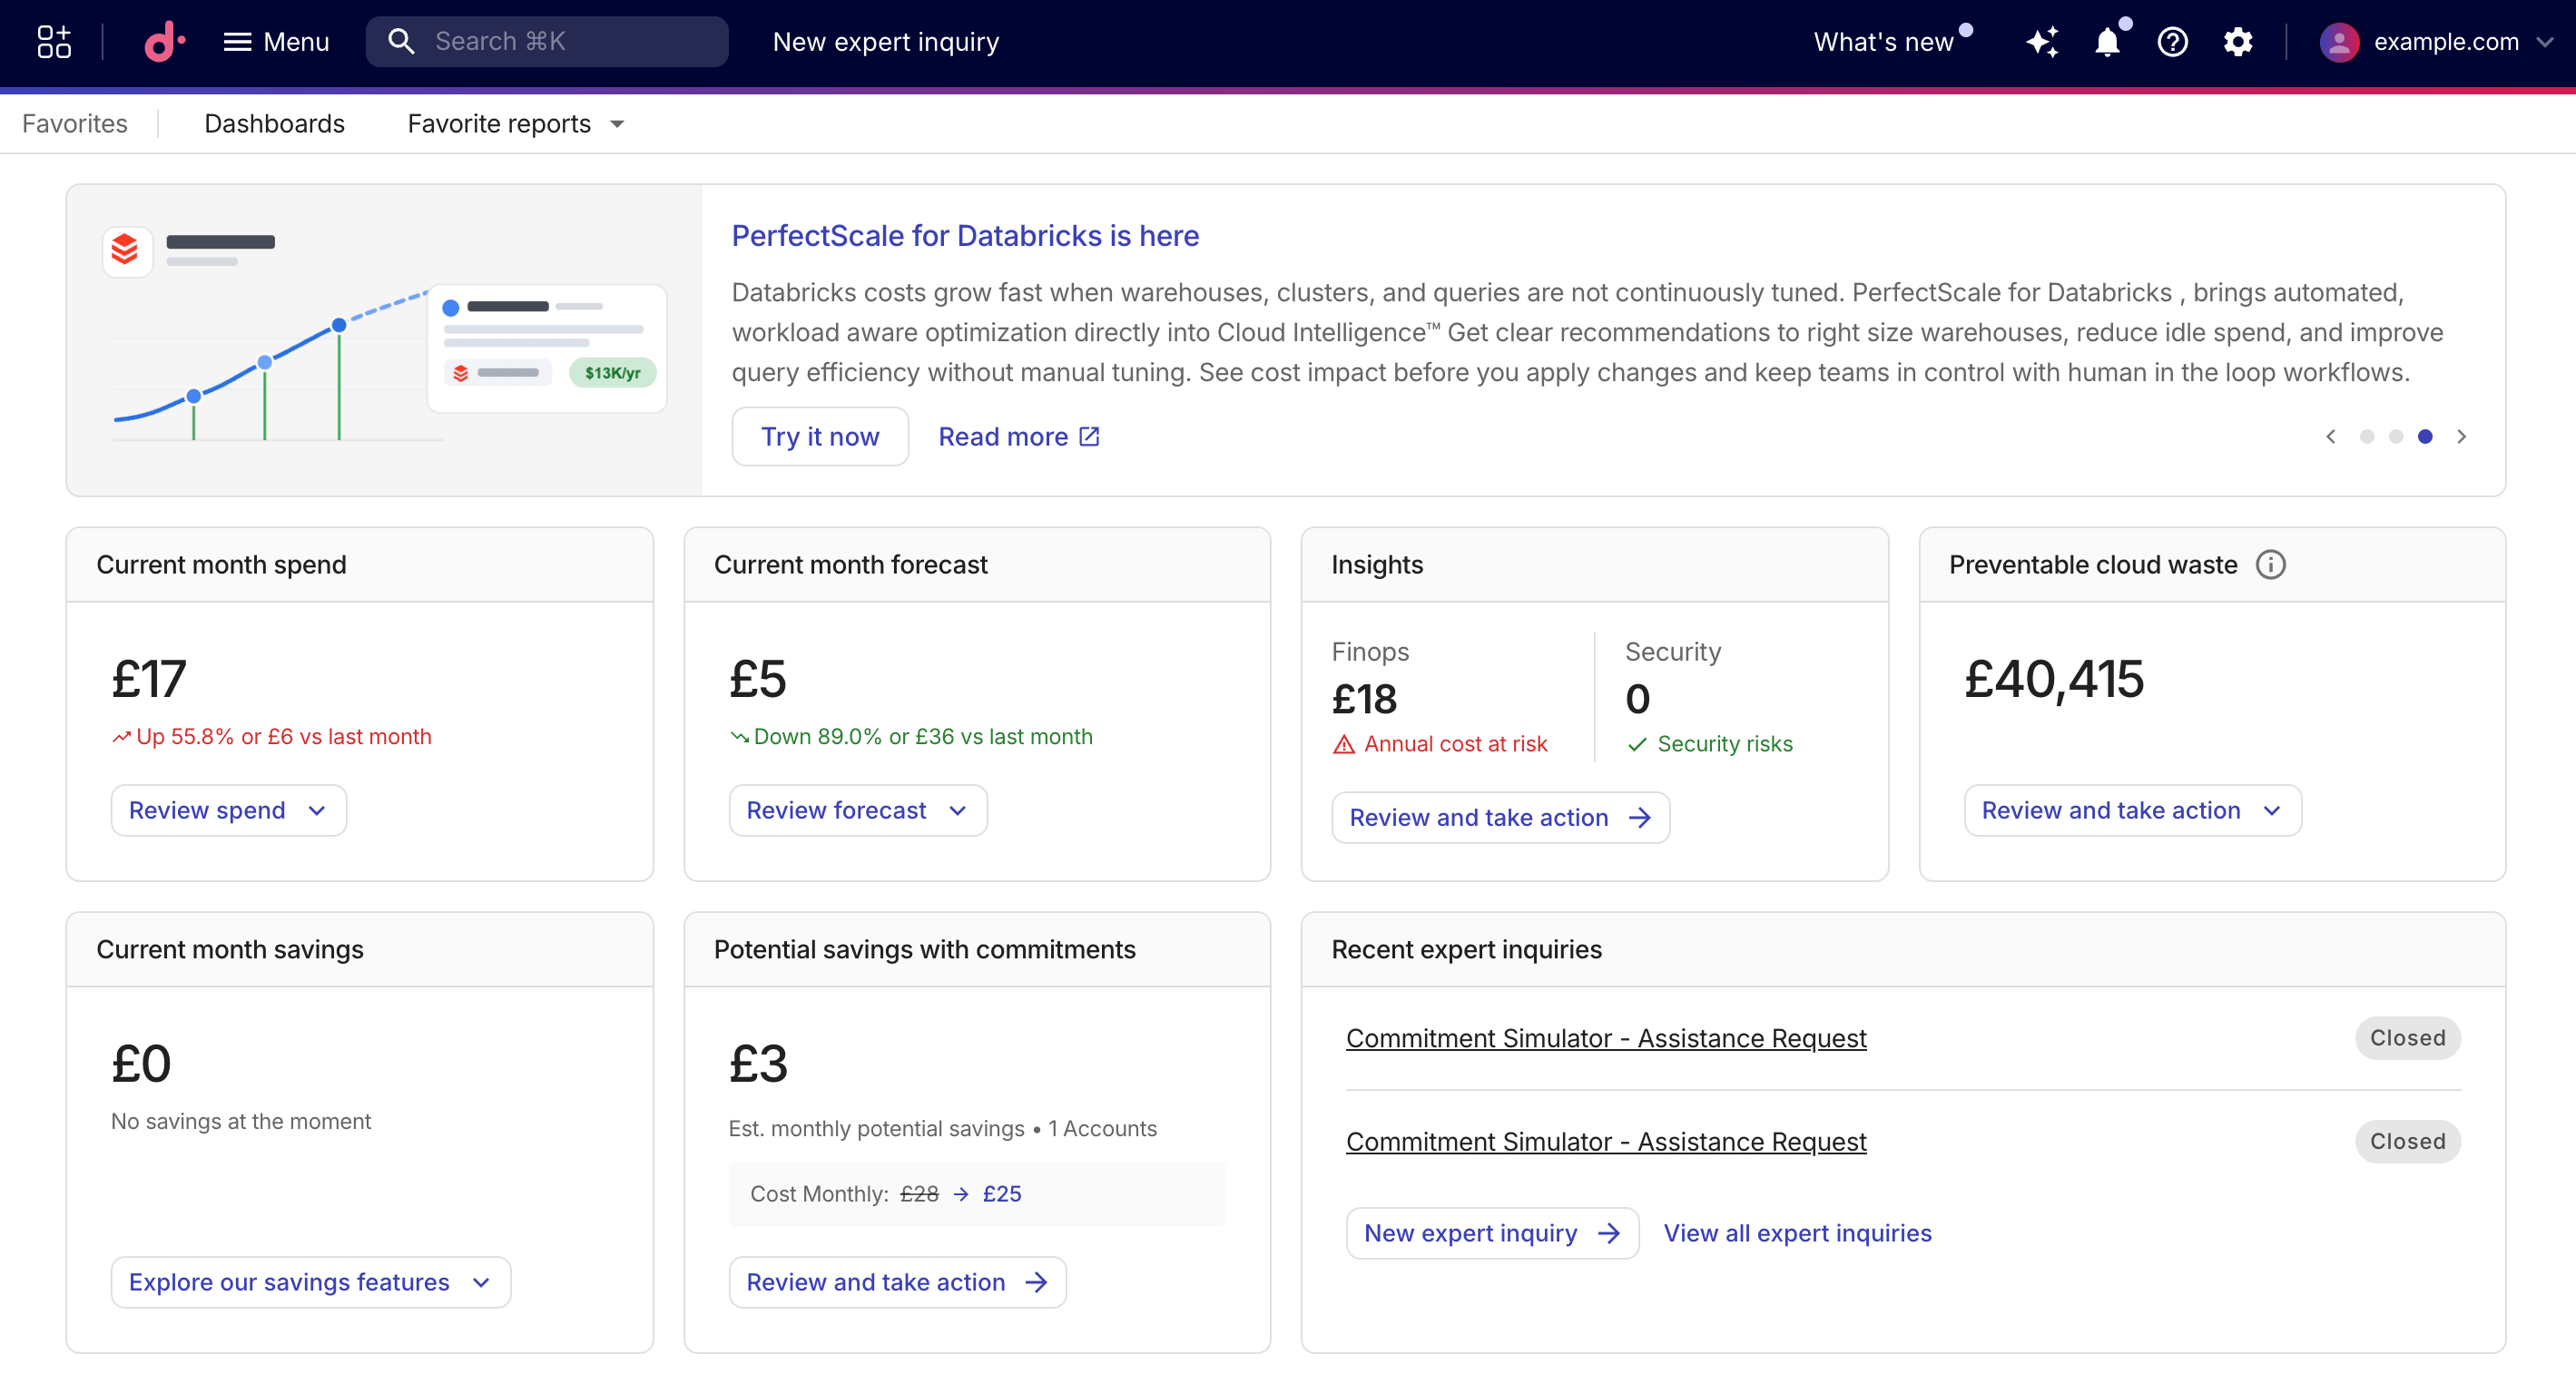The image size is (2576, 1374).
Task: Click the Databricks banner illustration
Action: point(385,340)
